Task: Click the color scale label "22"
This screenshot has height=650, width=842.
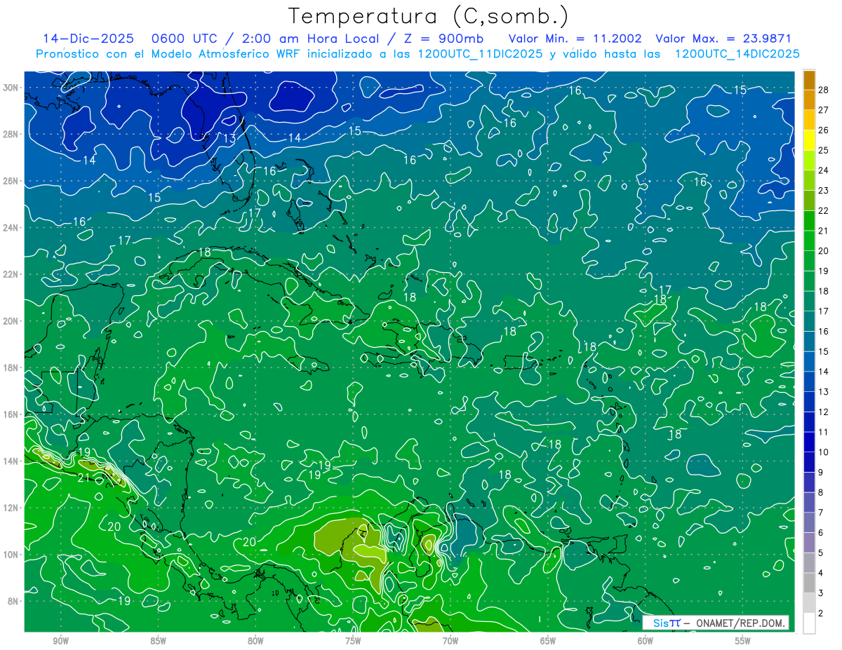Action: coord(824,210)
